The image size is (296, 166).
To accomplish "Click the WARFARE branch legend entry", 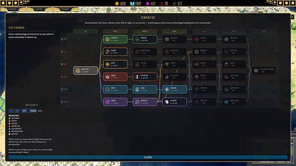I will [x=14, y=126].
